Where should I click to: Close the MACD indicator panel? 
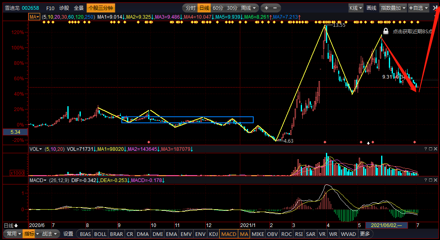pos(436,180)
